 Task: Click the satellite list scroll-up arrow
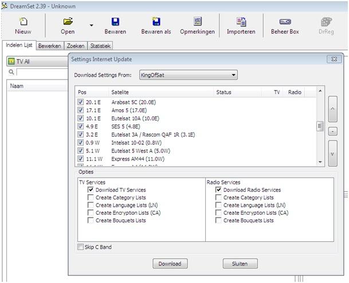[x=320, y=91]
